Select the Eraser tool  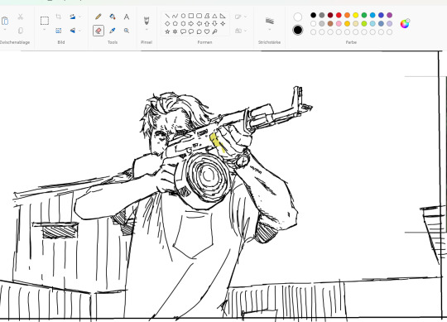point(99,31)
